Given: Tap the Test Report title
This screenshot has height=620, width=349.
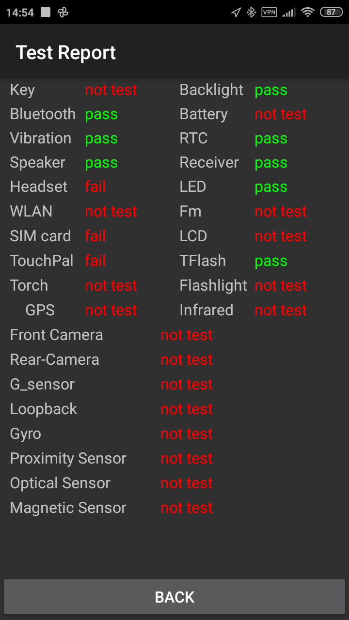Looking at the screenshot, I should [x=66, y=52].
